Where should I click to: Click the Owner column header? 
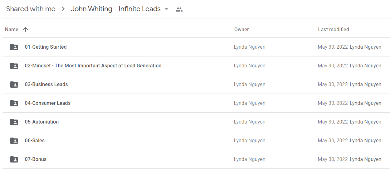tap(241, 29)
